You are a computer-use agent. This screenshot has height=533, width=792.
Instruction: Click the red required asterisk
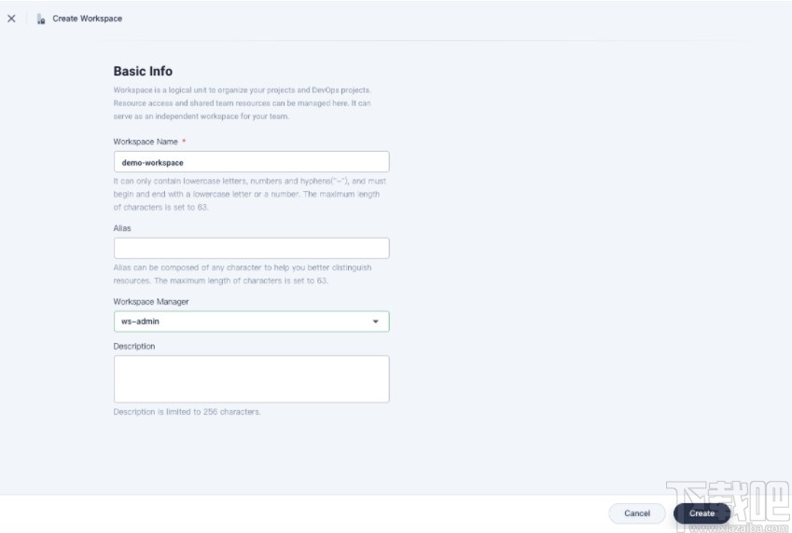pyautogui.click(x=184, y=142)
